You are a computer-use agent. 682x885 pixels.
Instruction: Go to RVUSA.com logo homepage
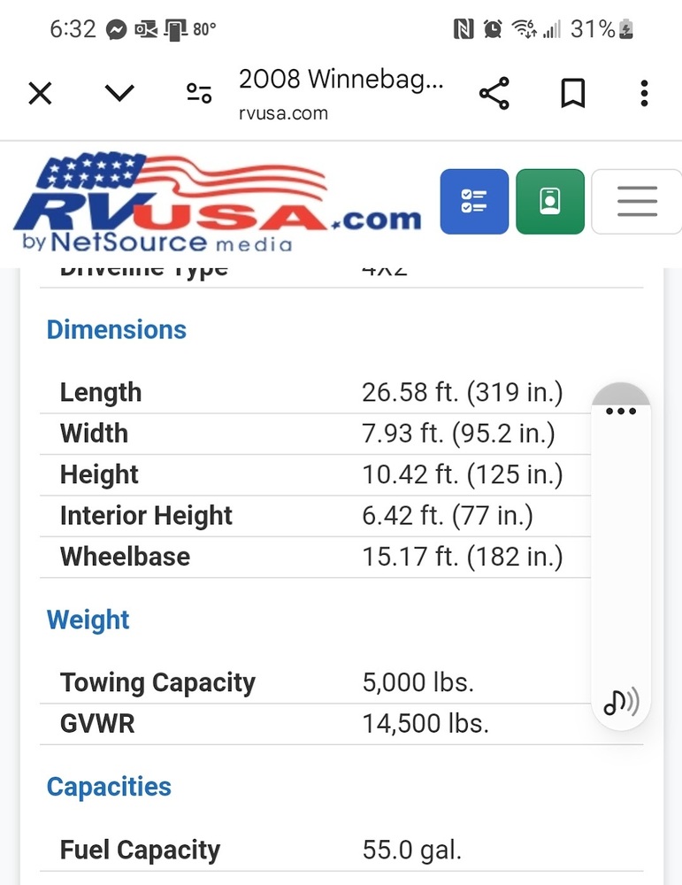pos(217,202)
